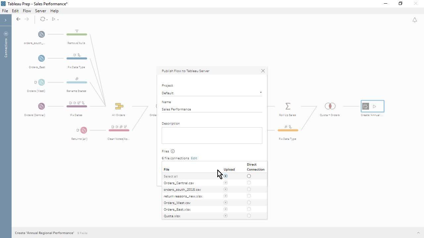Viewport: 424px width, 238px height.
Task: Open the refresh options dropdown arrow
Action: (x=47, y=20)
